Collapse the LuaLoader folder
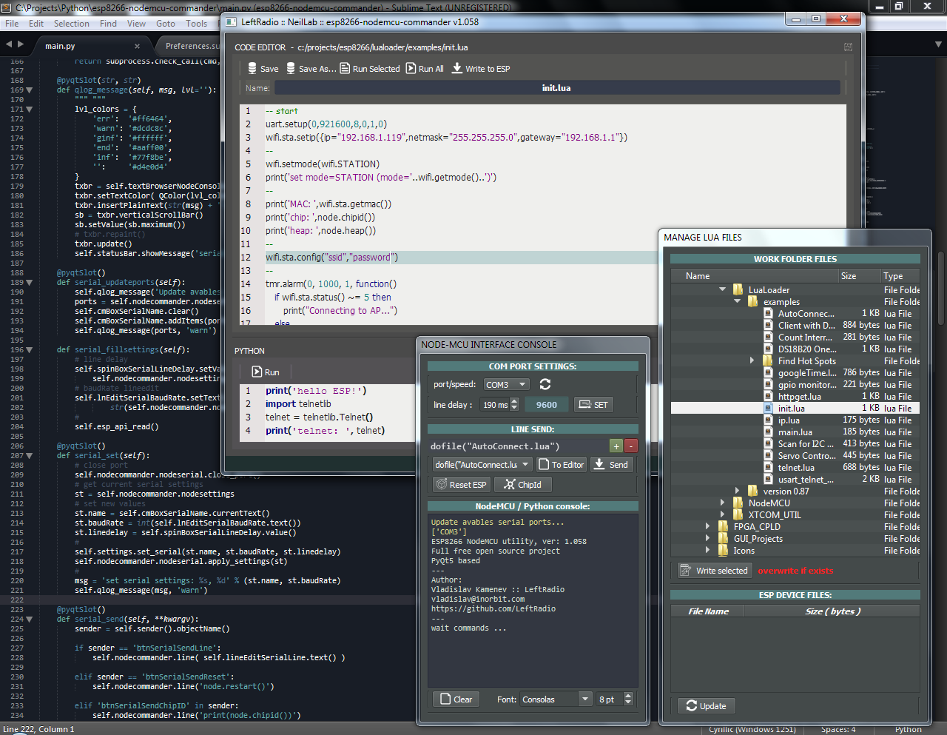 pos(723,289)
